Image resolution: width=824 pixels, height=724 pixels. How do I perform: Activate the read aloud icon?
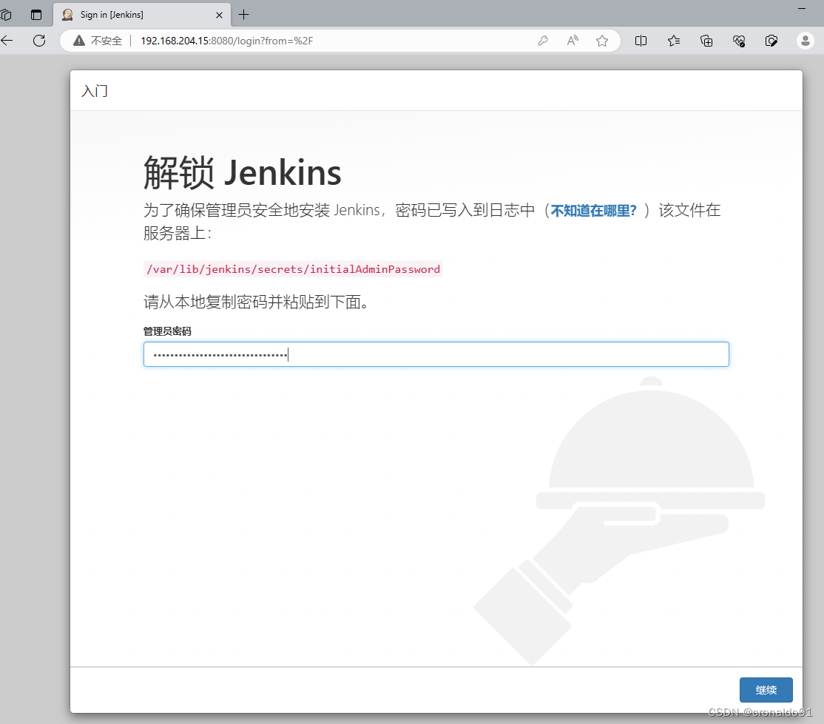click(x=573, y=41)
